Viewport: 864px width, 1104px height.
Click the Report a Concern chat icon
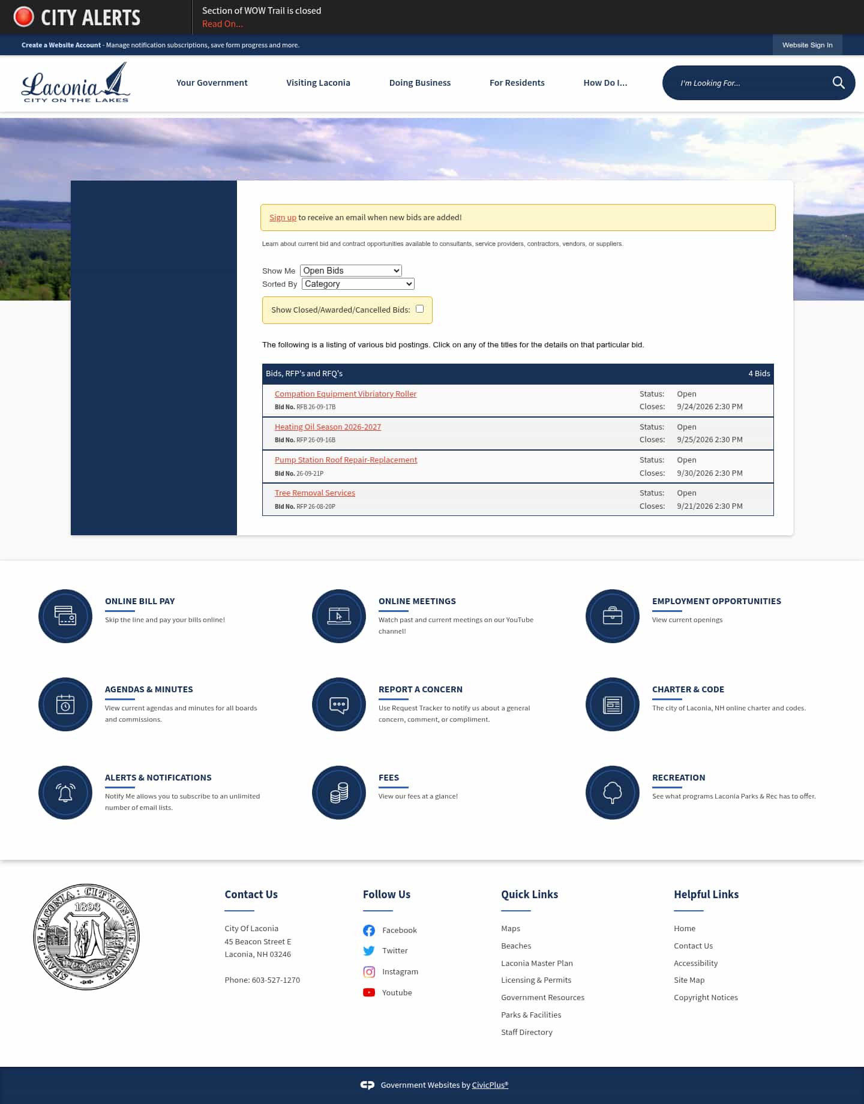point(339,704)
